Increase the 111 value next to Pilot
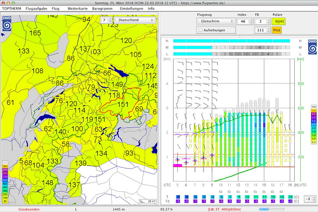The image size is (318, 212). (269, 29)
